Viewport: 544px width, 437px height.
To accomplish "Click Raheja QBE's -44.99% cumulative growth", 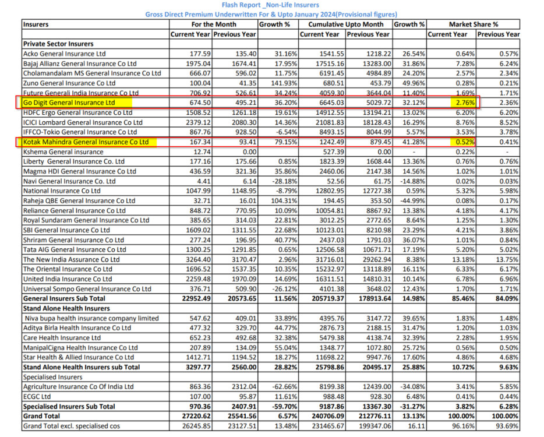I will point(412,201).
